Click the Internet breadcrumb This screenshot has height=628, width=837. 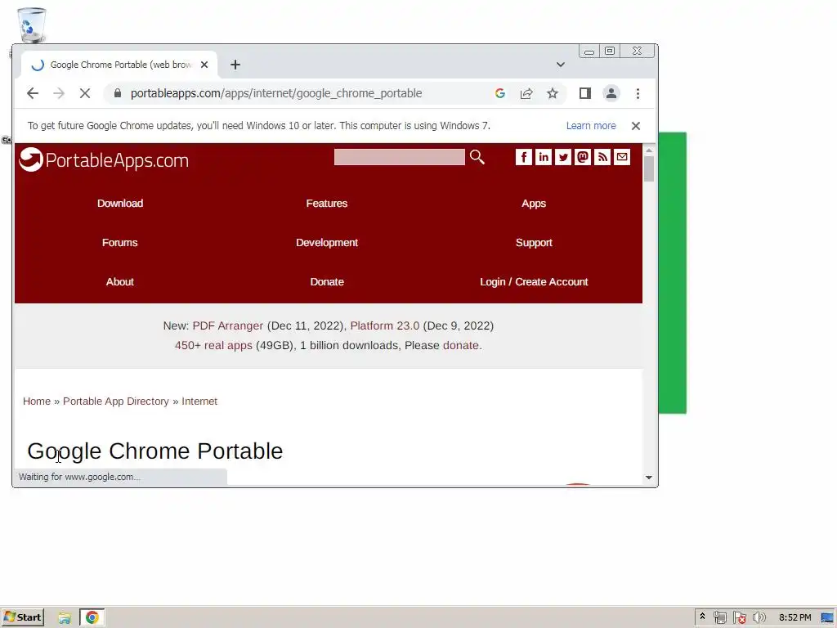(199, 401)
